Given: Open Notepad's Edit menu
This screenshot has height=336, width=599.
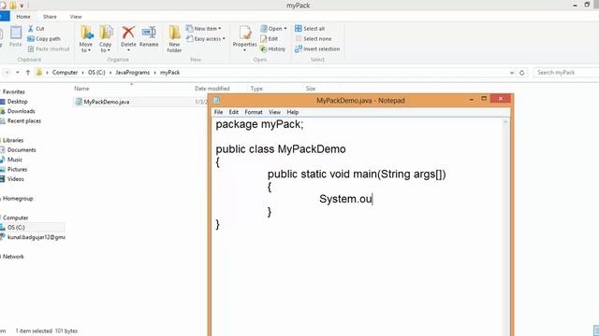Looking at the screenshot, I should point(233,112).
